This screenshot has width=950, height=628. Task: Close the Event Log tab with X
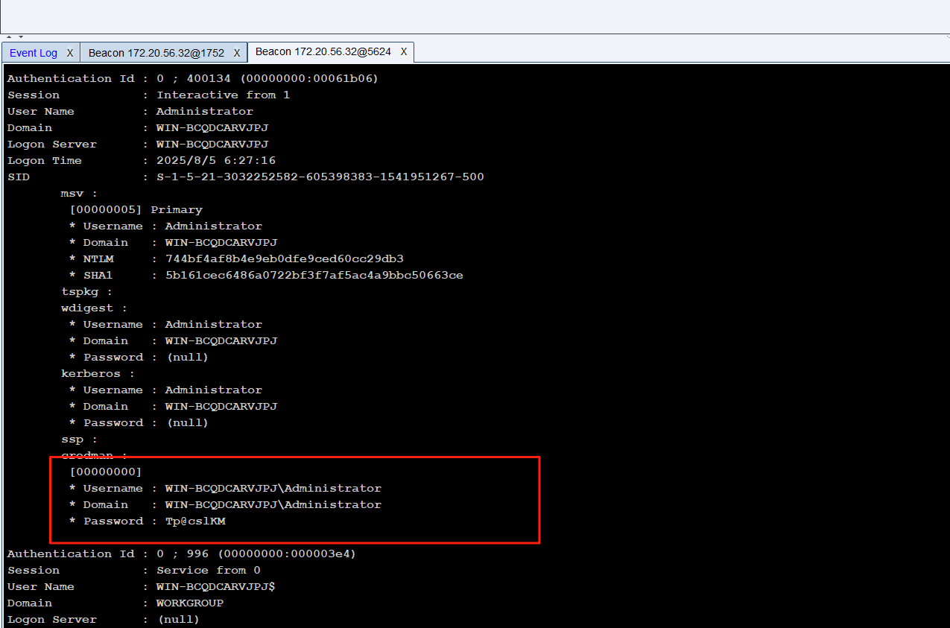coord(70,53)
